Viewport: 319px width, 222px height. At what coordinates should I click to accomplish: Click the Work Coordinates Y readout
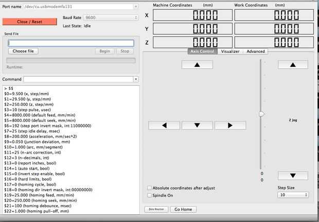tap(274, 29)
